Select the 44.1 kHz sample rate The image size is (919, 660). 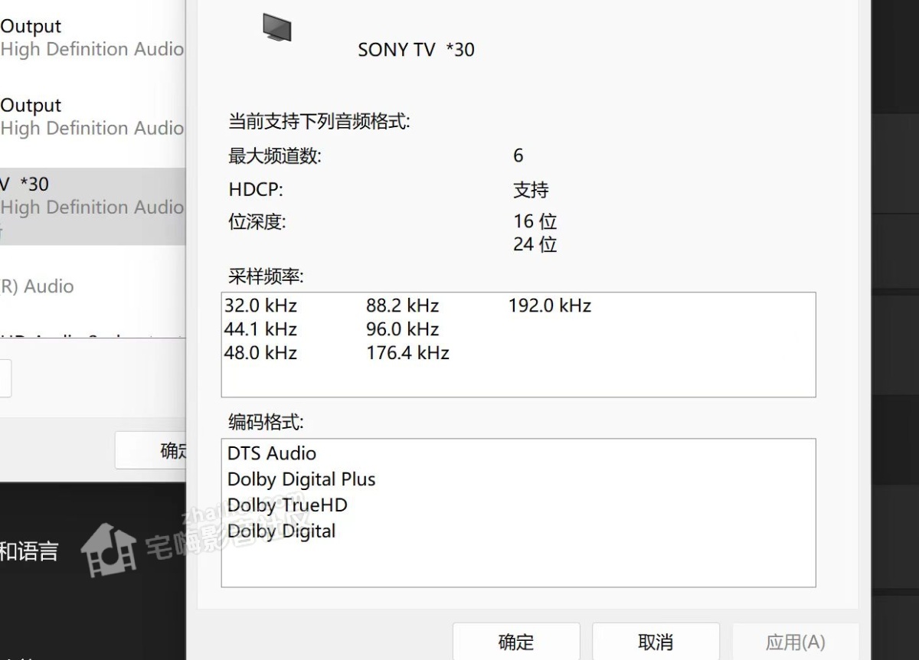260,330
